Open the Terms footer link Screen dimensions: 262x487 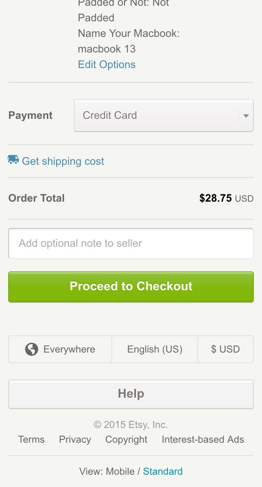pyautogui.click(x=32, y=439)
